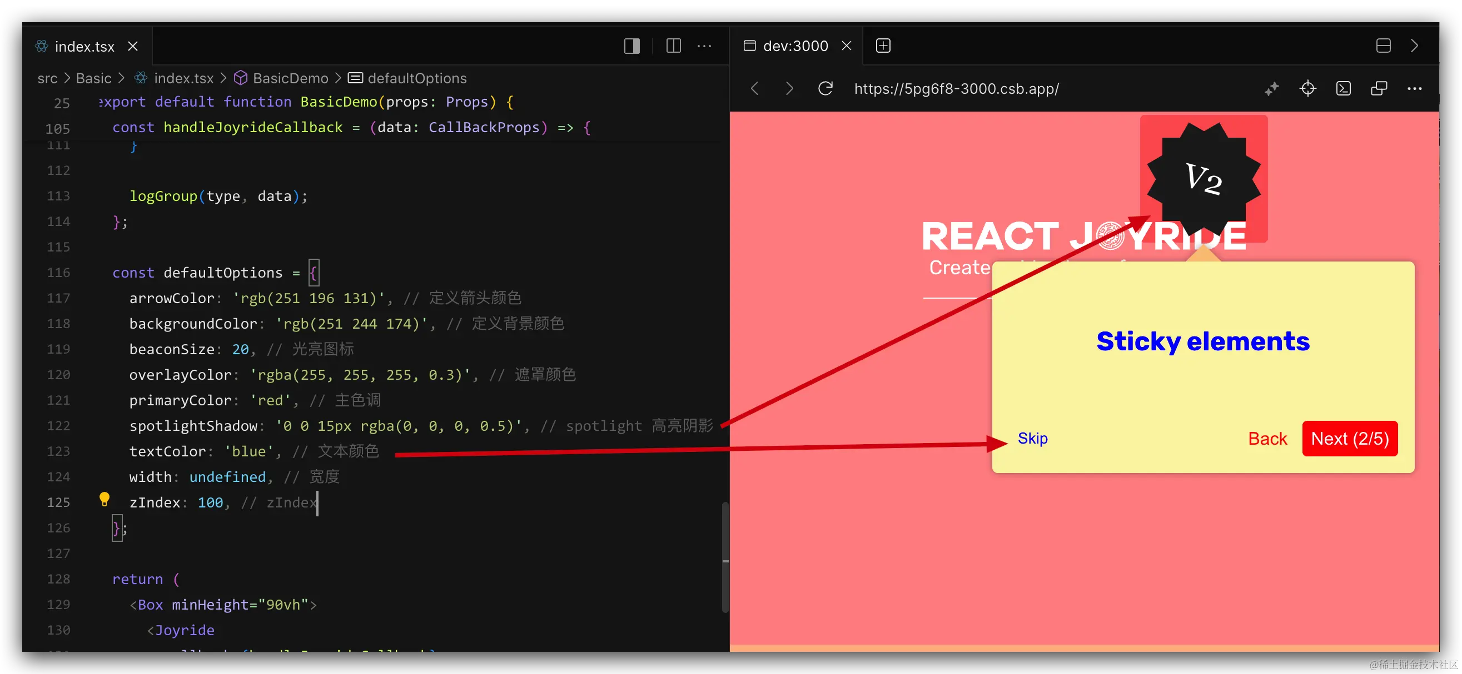1462x674 pixels.
Task: Open preview in new window icon
Action: [1379, 88]
